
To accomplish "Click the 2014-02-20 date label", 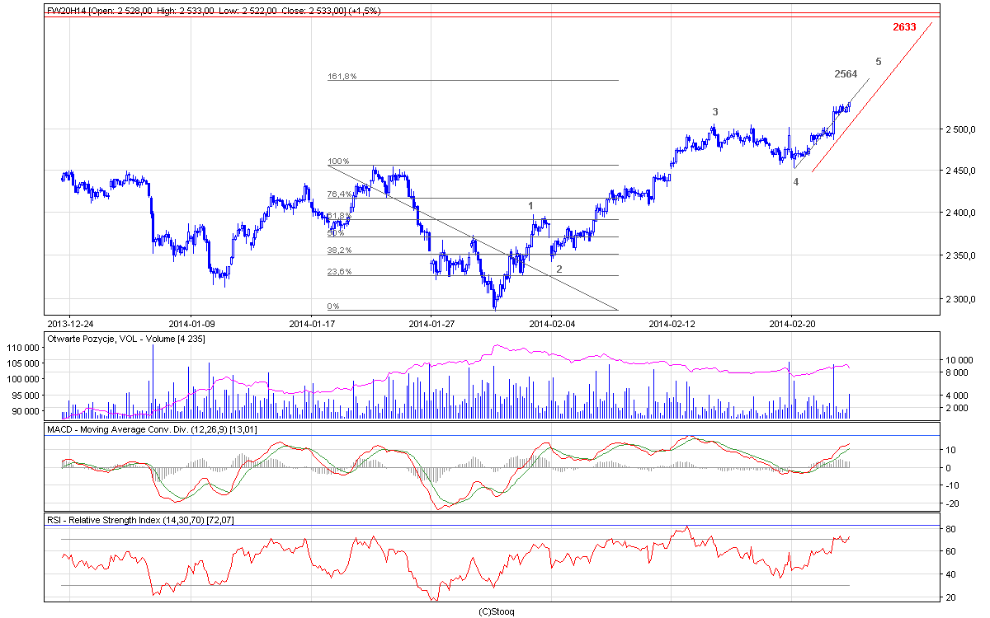I will [x=792, y=324].
